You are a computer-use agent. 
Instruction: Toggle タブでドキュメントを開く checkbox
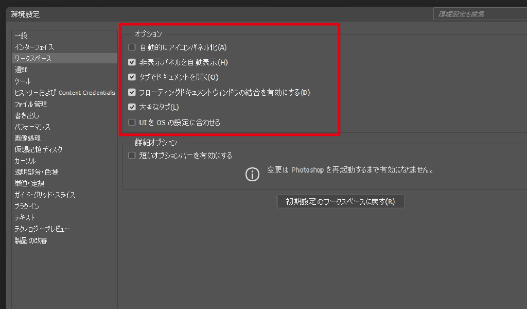point(132,77)
